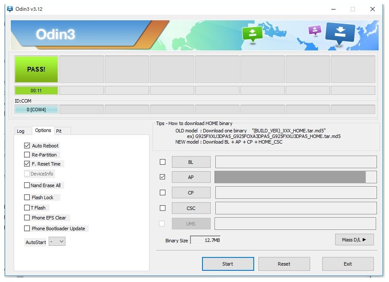Click the G925FXXU3DPA5 example filename text

pos(268,136)
